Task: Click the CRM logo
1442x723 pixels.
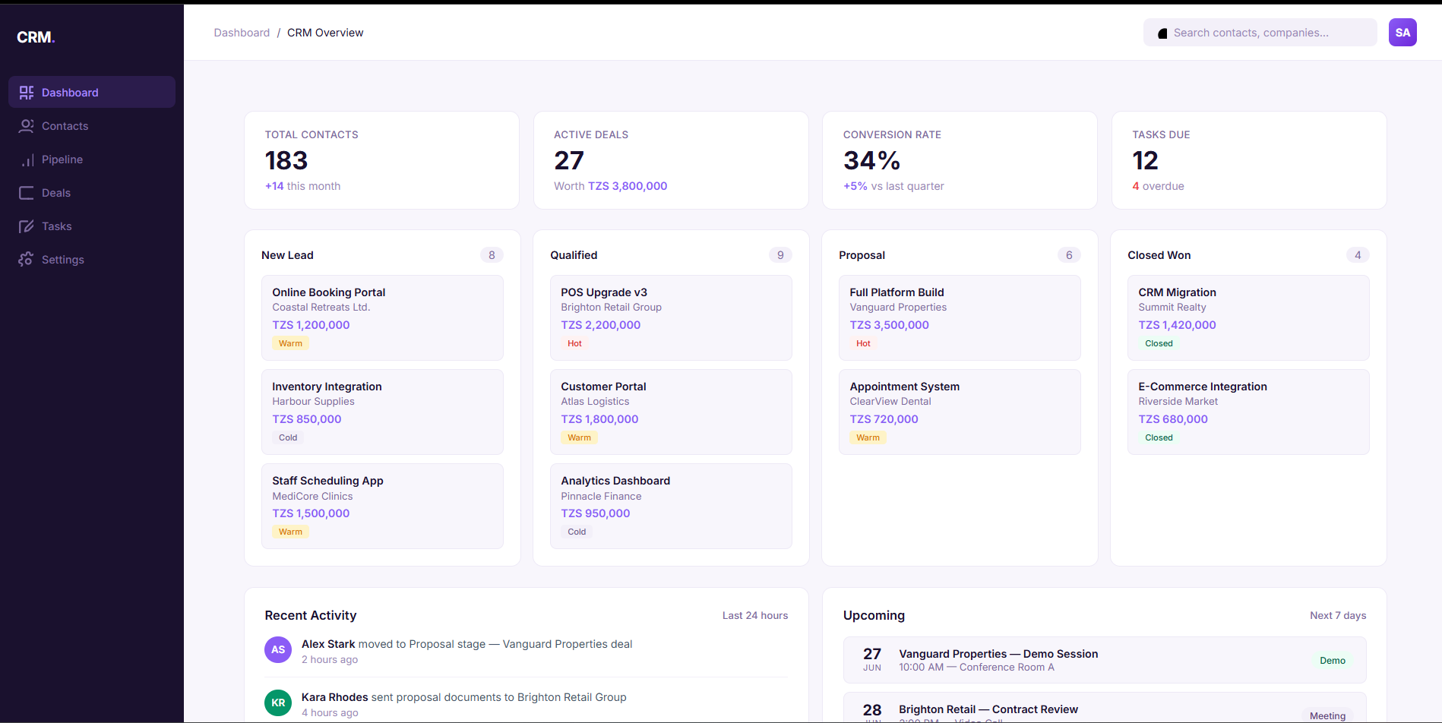Action: [36, 37]
